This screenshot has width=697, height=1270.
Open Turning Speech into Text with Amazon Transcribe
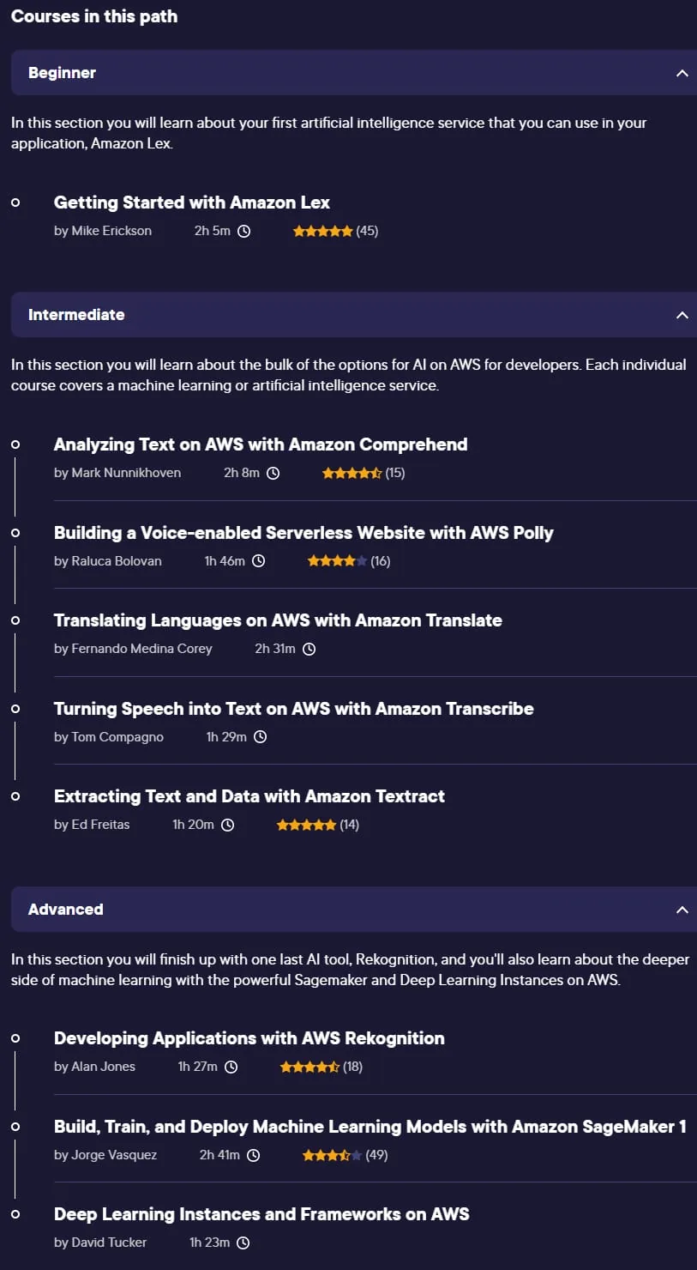294,709
